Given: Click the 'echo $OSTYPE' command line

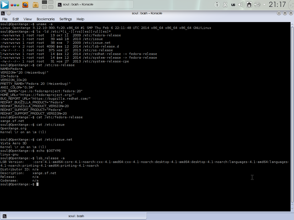Looking at the screenshot, I should tap(30, 151).
